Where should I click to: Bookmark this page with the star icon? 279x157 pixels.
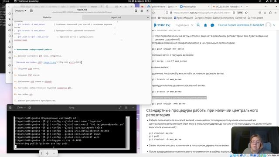[246, 13]
